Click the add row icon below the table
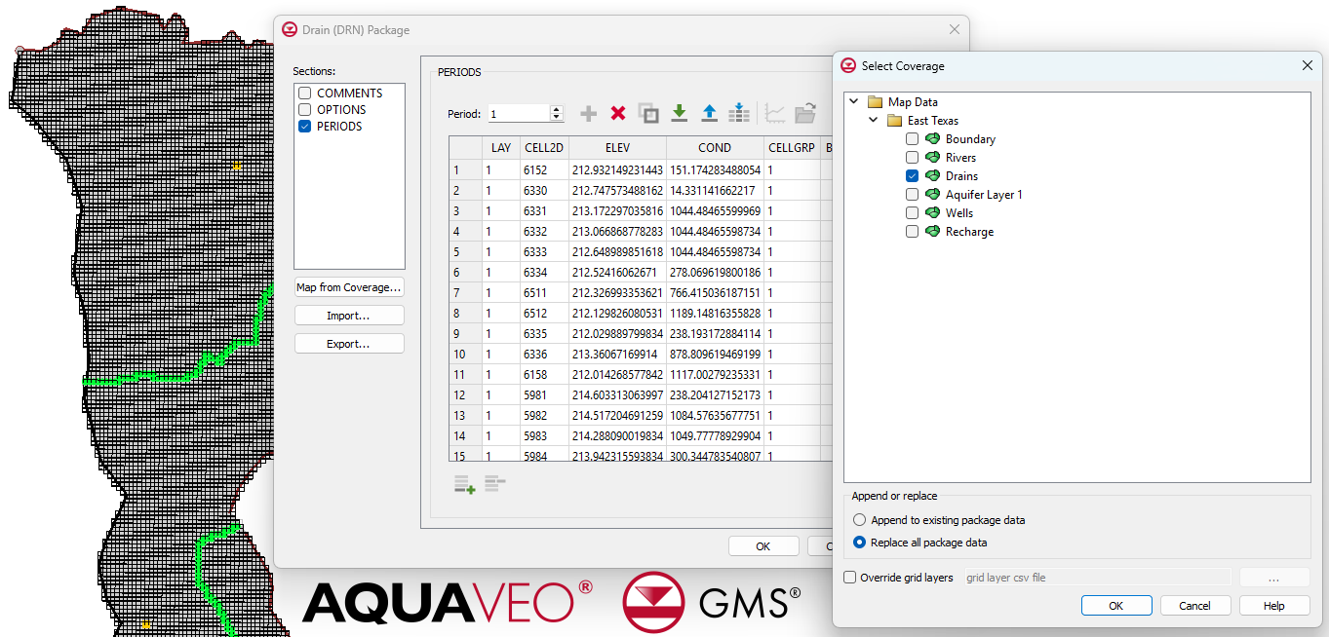The width and height of the screenshot is (1329, 637). pos(464,484)
